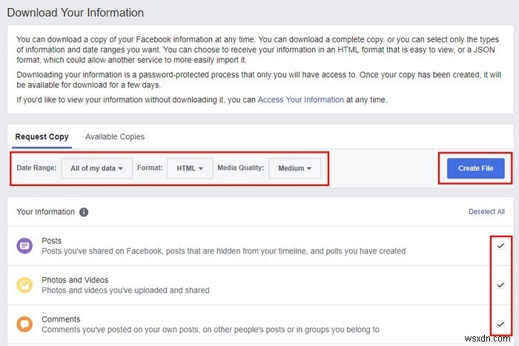Click the Comments row title
519x346 pixels.
61,319
